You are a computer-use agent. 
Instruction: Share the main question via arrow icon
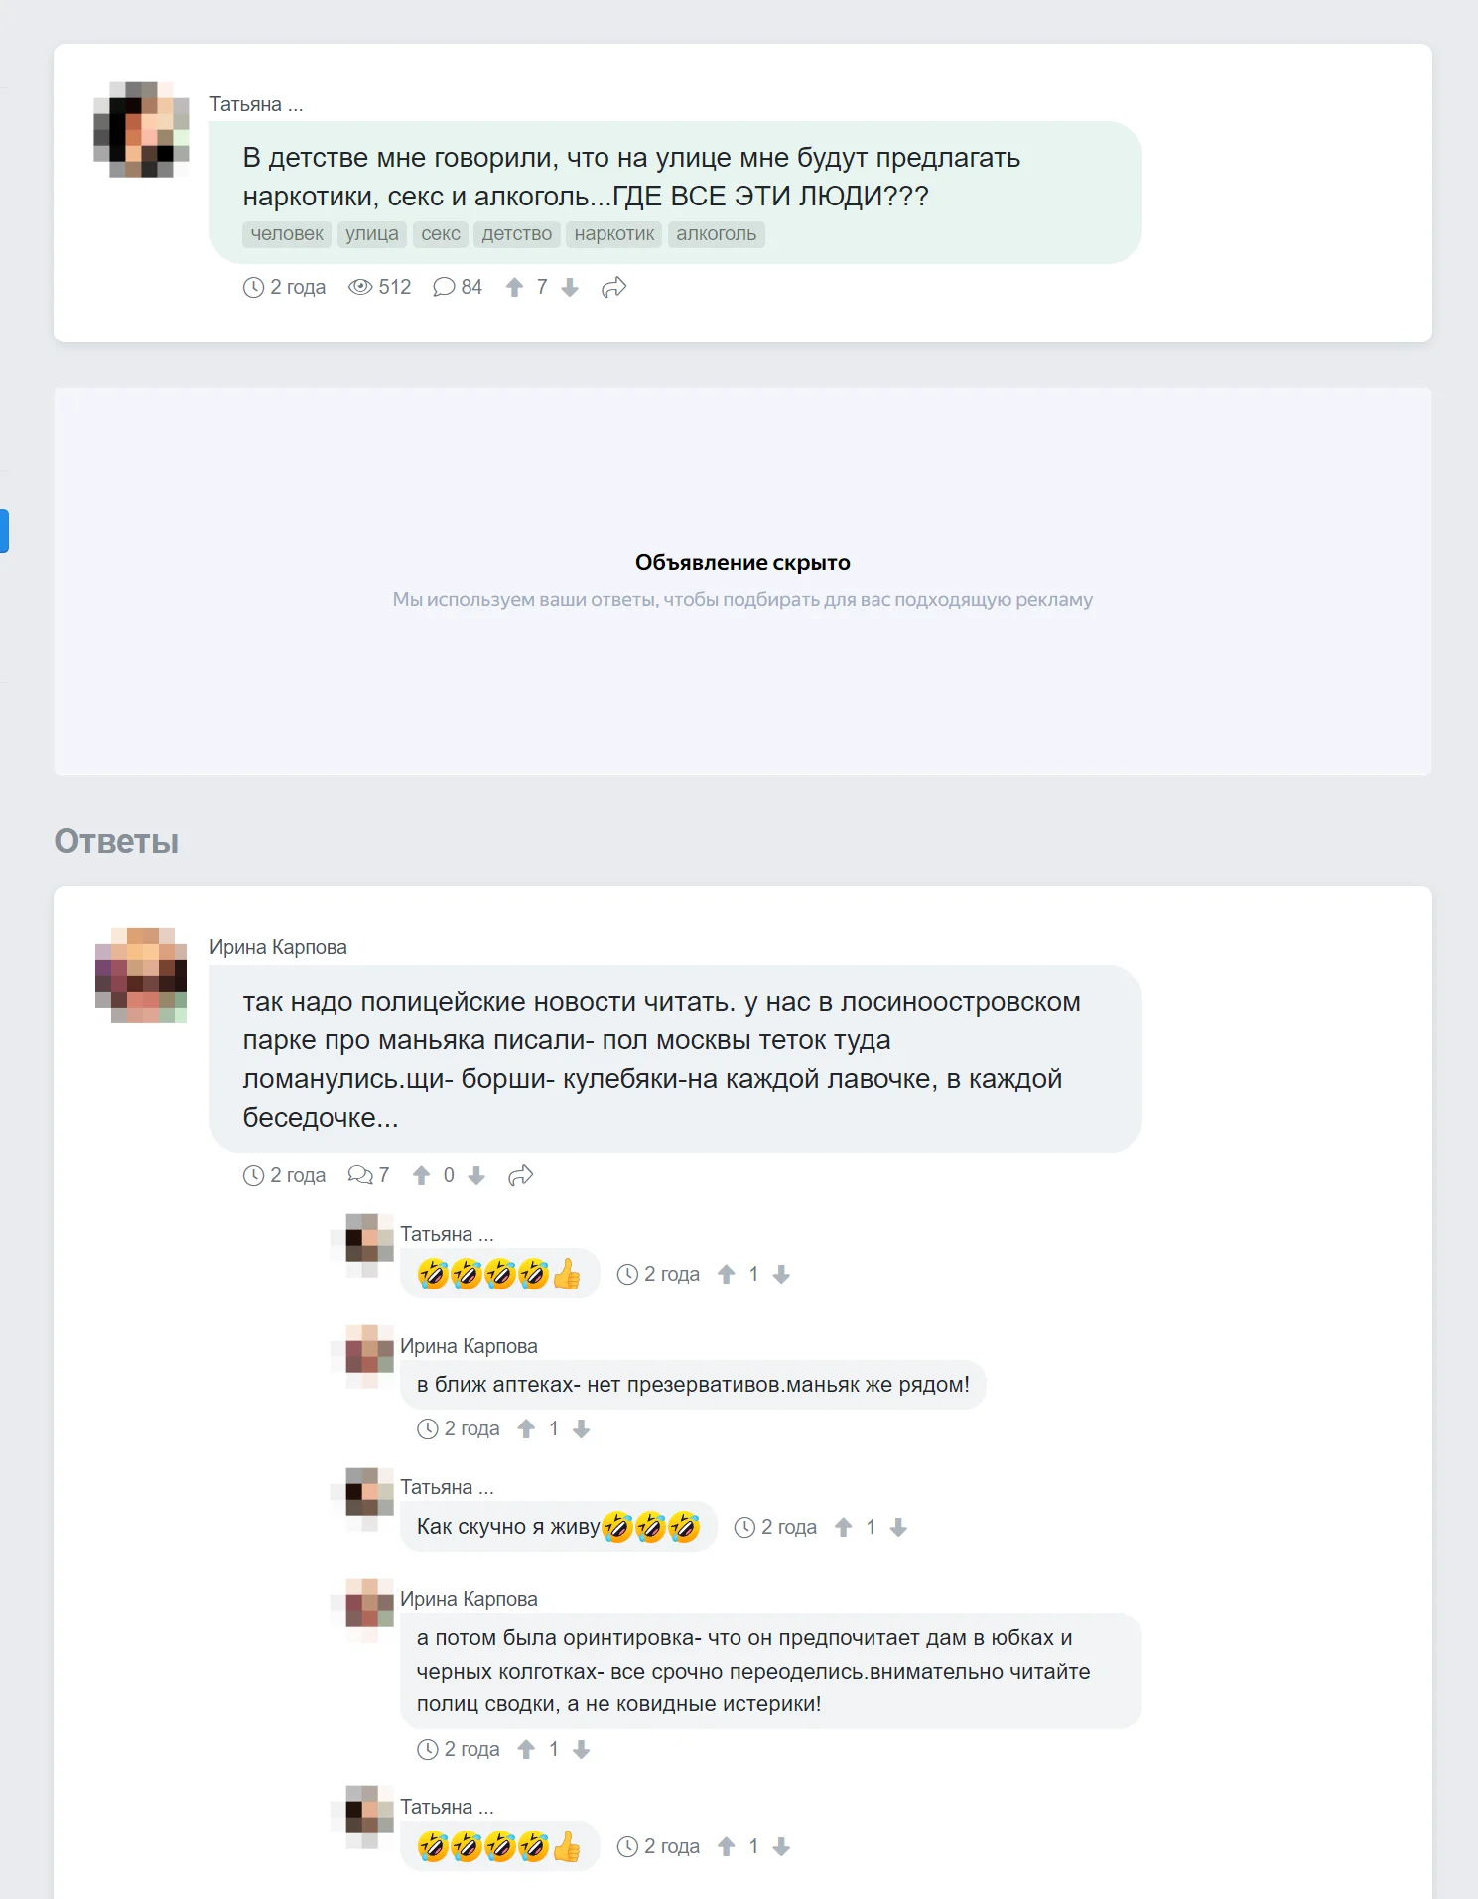click(614, 288)
